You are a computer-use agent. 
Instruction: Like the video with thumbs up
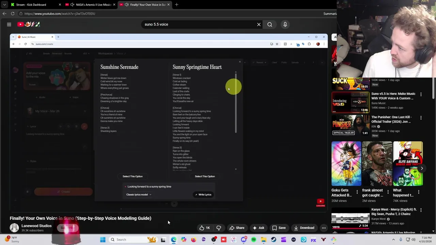pos(205,228)
